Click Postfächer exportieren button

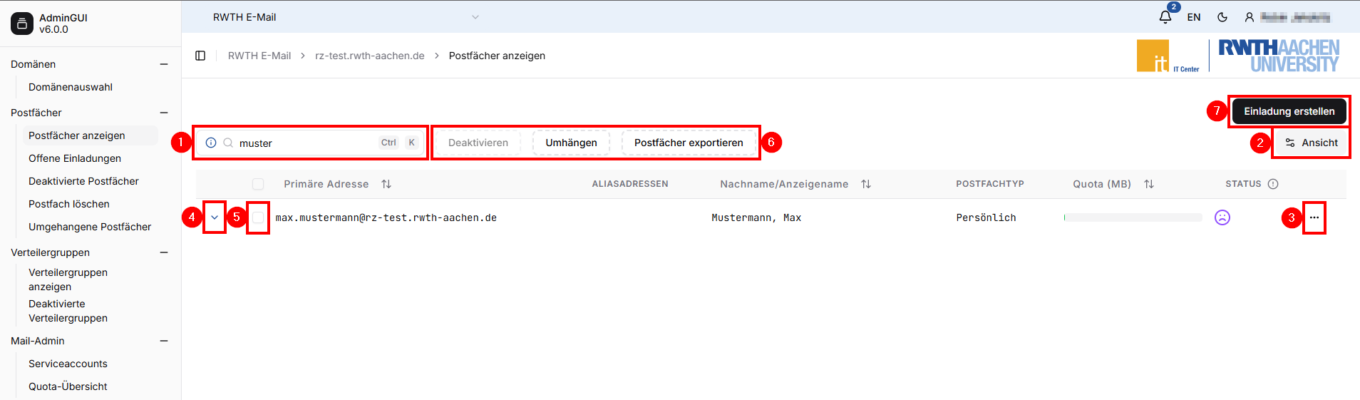click(688, 143)
